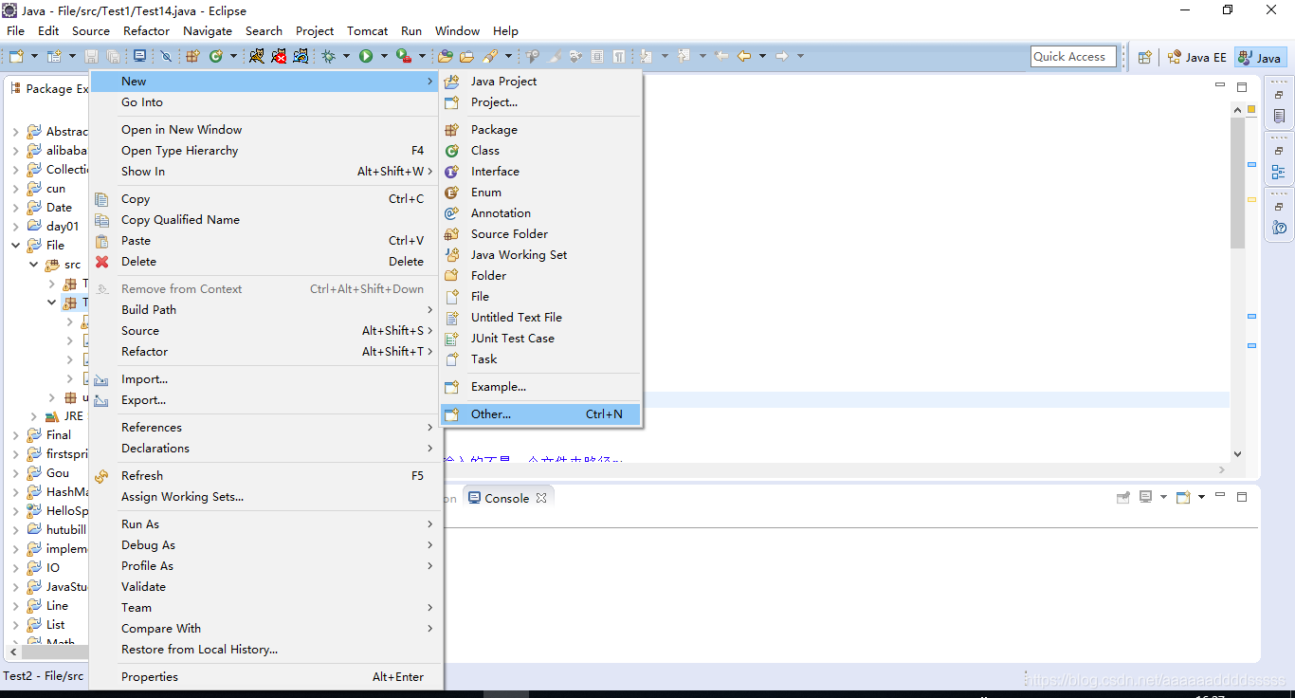
Task: Click the Save All toolbar icon
Action: pos(113,57)
